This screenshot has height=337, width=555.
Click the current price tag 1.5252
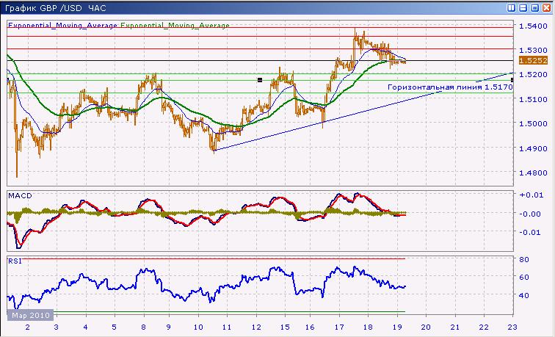click(530, 61)
